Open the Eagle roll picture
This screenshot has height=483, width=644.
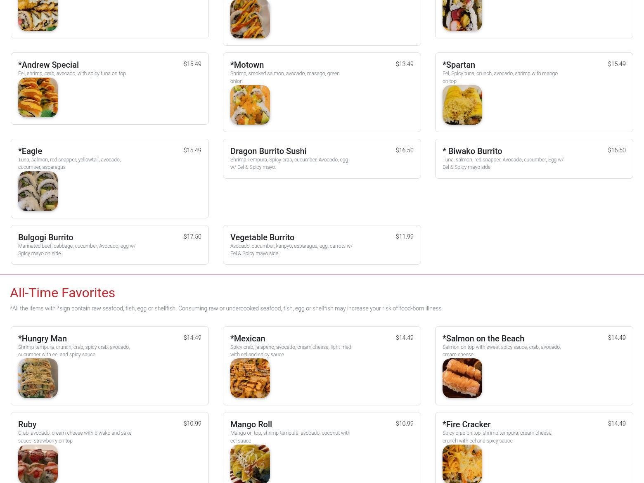click(x=38, y=191)
